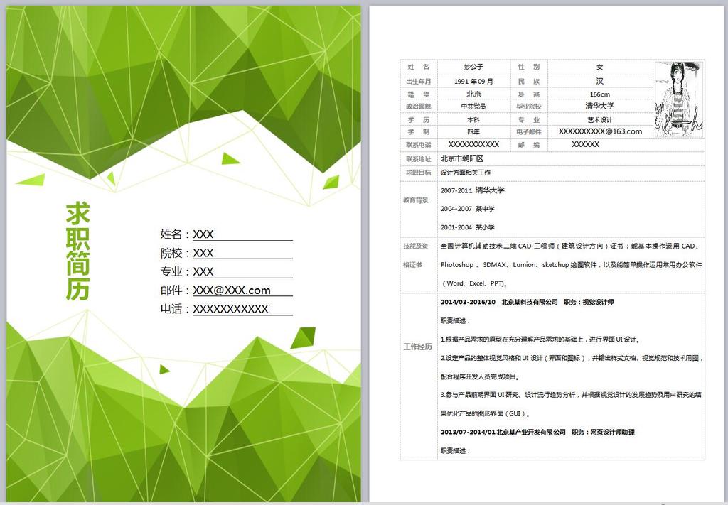Click the 电子邮件 label cell

click(529, 131)
